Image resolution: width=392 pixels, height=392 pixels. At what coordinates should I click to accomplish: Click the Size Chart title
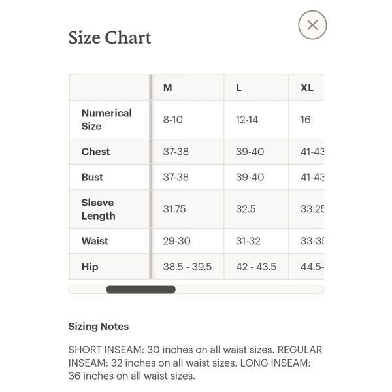tap(110, 38)
